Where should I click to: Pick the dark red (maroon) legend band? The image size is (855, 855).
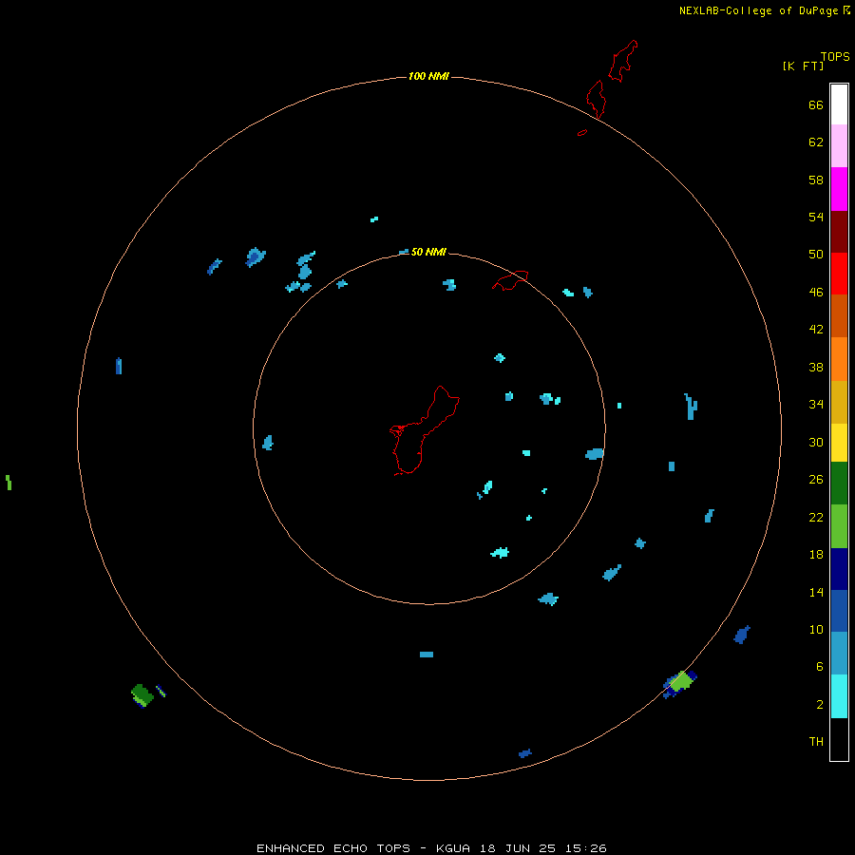click(839, 232)
